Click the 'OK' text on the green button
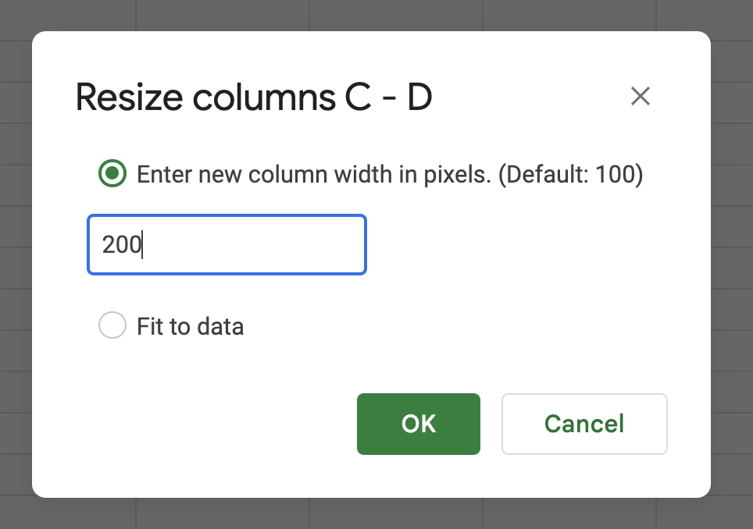 (x=418, y=424)
